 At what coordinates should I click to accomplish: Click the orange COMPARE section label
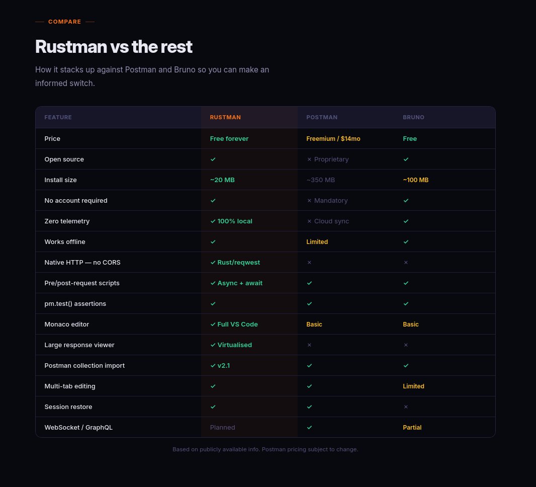pos(64,22)
